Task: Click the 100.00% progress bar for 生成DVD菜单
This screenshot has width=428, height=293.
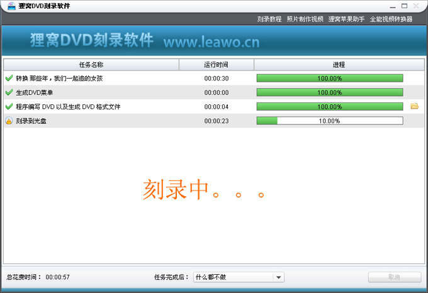Action: (x=330, y=92)
